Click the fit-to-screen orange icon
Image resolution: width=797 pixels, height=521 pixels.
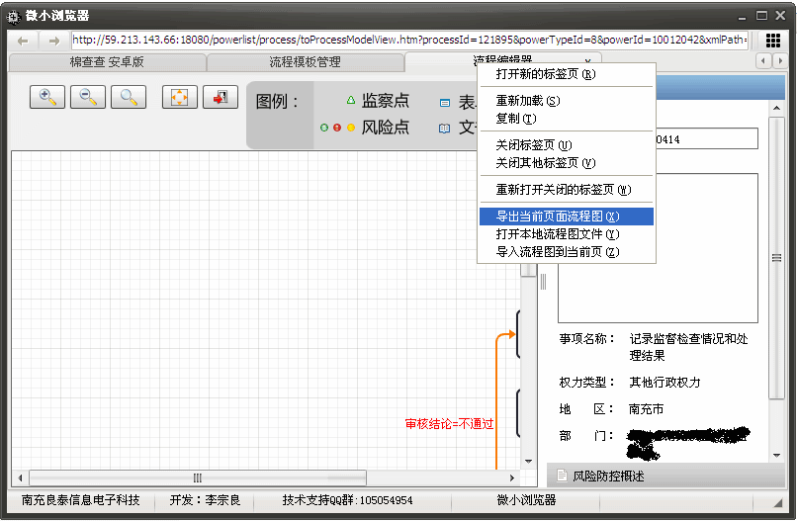pos(179,97)
